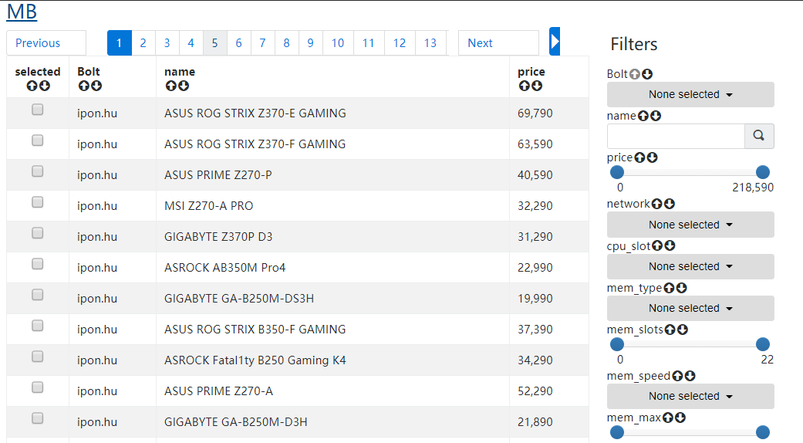This screenshot has height=443, width=803.
Task: Sort mem_slots filter ascending arrow icon
Action: pos(670,330)
